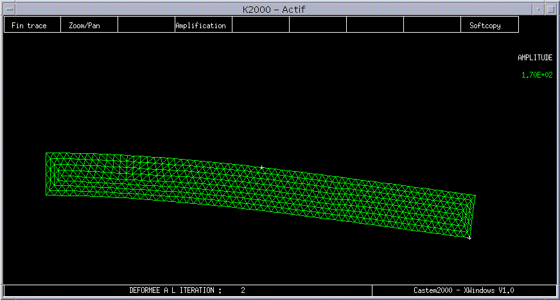Click the Castem2000 - XWindows V1.0 label
The image size is (560, 300).
(x=464, y=290)
